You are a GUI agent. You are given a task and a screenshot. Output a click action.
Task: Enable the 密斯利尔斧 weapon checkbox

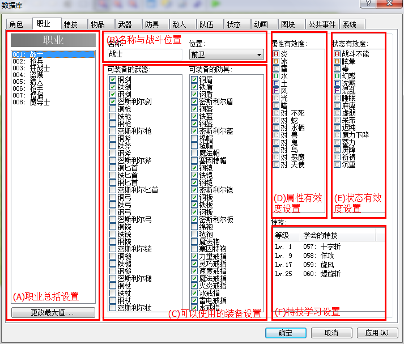pyautogui.click(x=112, y=160)
